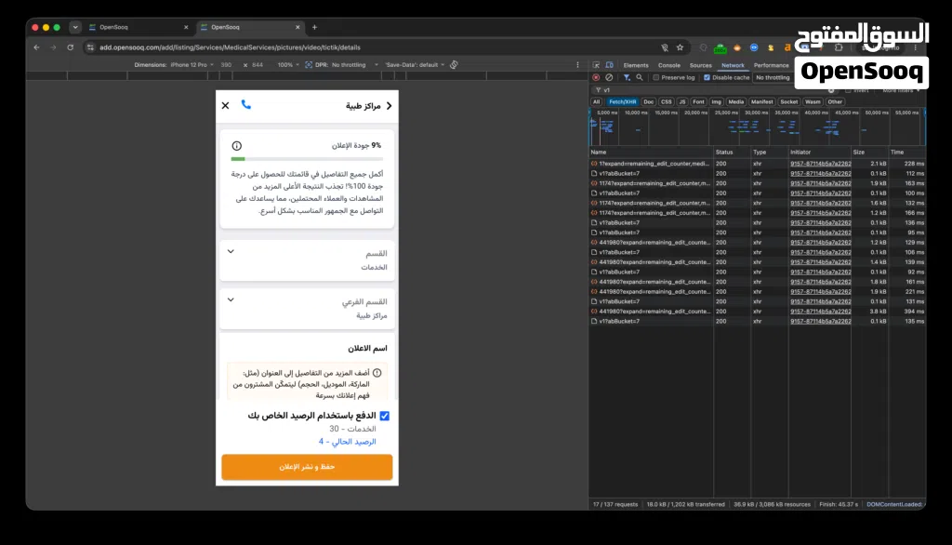
Task: Open Chrome three-dot menu
Action: click(916, 47)
